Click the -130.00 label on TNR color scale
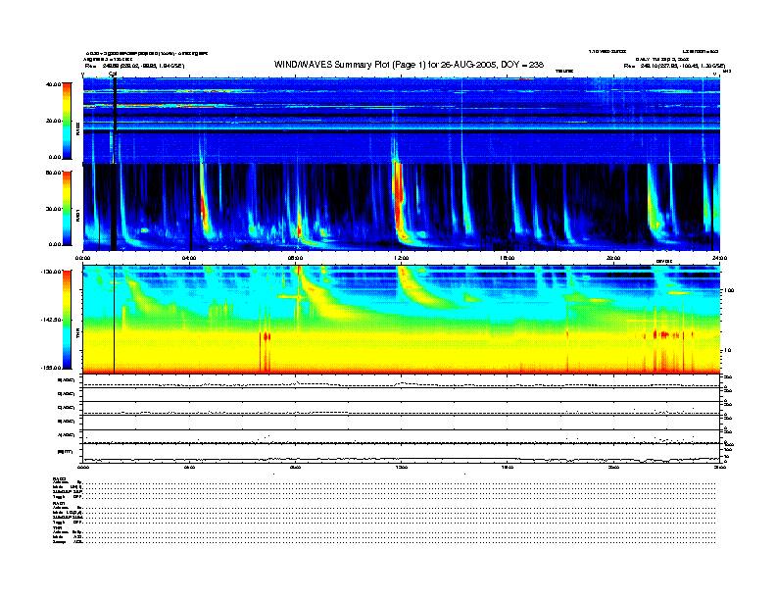Image resolution: width=776 pixels, height=600 pixels. click(x=51, y=272)
